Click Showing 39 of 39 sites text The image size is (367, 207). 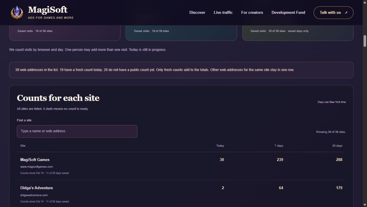click(x=331, y=132)
